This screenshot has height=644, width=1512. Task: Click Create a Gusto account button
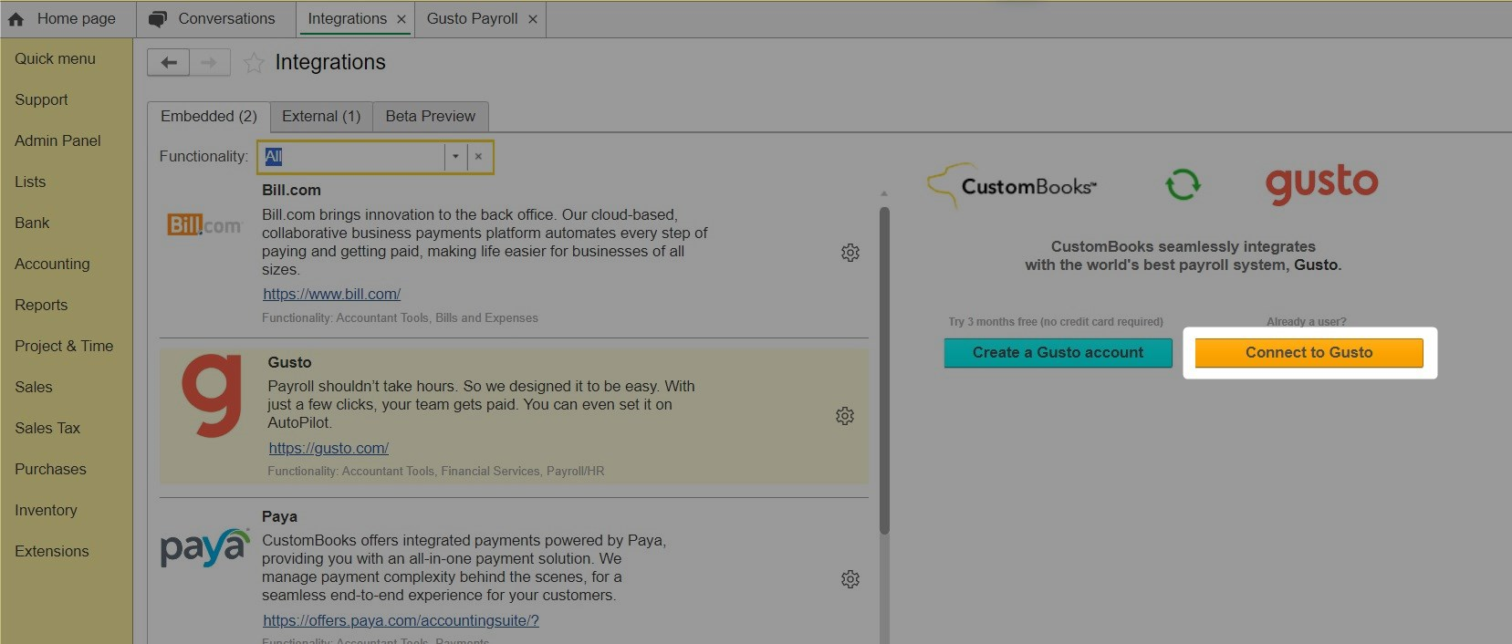[x=1058, y=353]
